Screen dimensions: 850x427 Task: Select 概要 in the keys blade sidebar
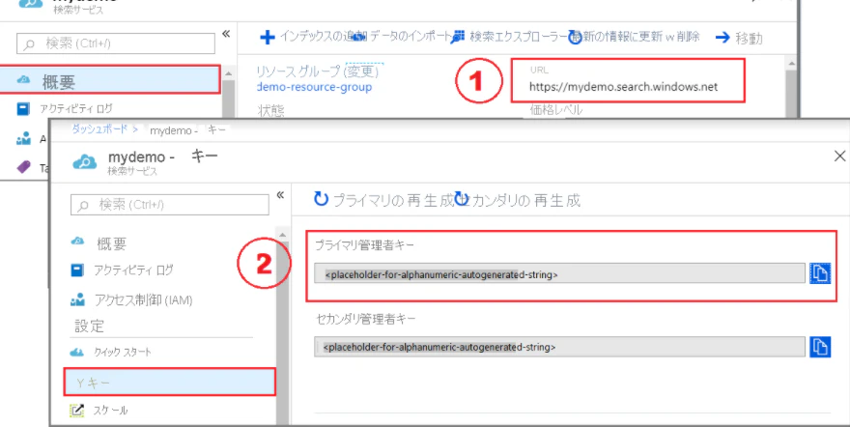pos(111,243)
